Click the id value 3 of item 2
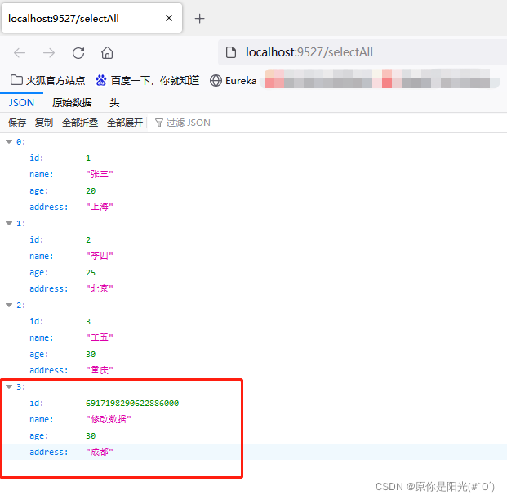 point(88,321)
